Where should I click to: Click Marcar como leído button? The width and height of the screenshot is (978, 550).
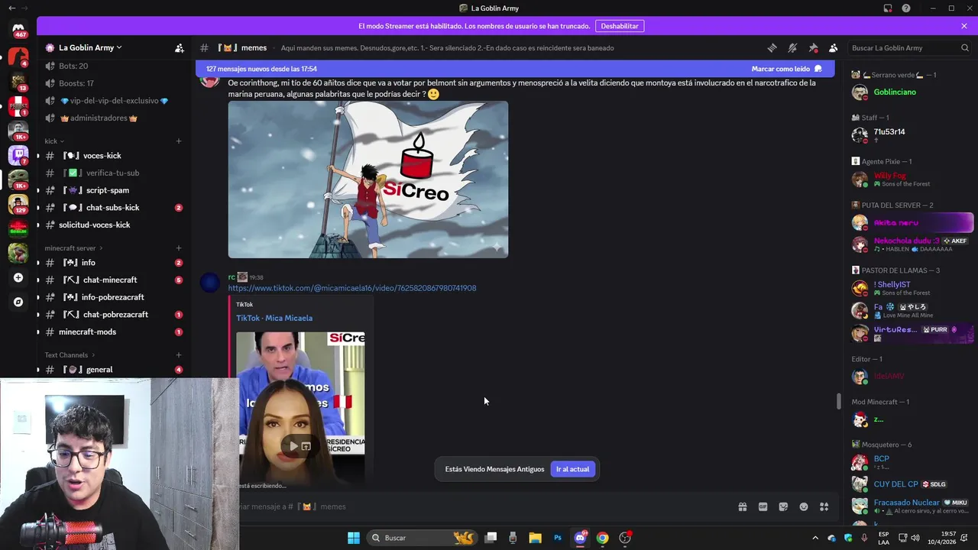pos(786,69)
